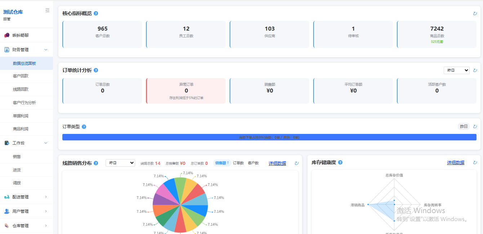Click the help icon beside 库存健康度
Screen dimensions: 483x234
pyautogui.click(x=340, y=163)
